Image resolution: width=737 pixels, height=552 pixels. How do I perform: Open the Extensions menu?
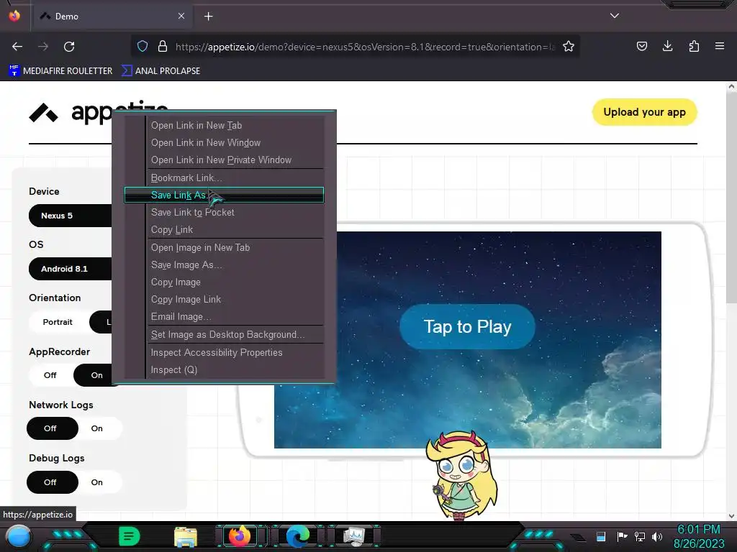(694, 47)
